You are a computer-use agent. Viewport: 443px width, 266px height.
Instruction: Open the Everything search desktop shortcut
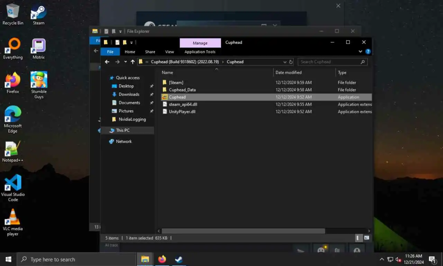(13, 49)
